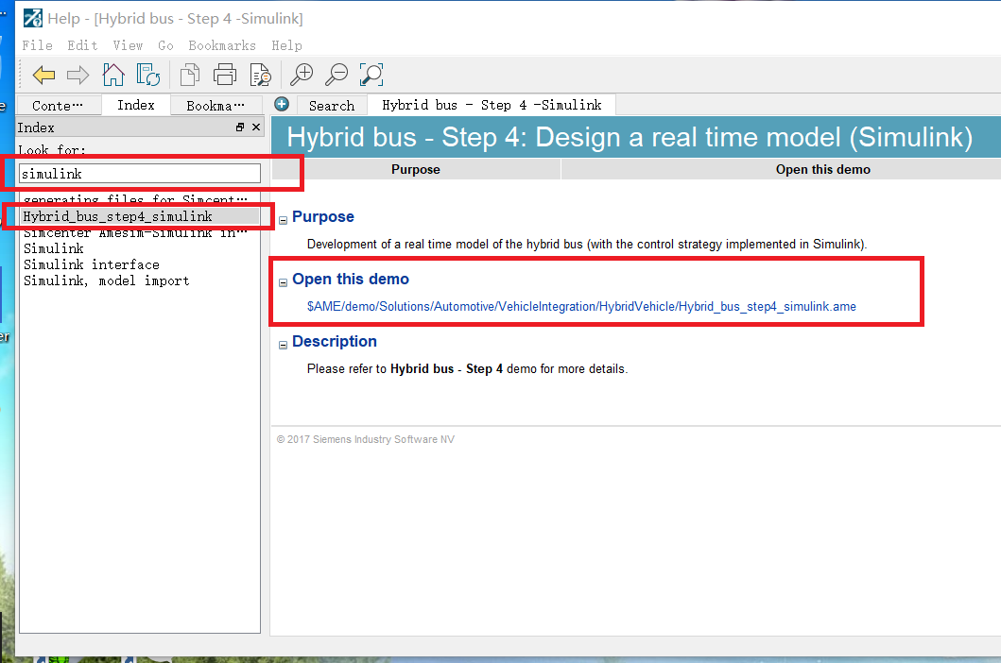Click the Purpose section heading
Viewport: 1001px width, 663px height.
pyautogui.click(x=323, y=216)
